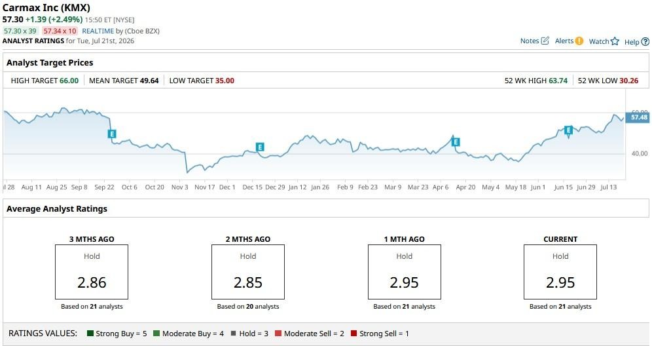Click the Nov 3 date axis label
Viewport: 652px width, 346px height.
point(179,187)
